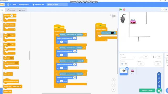
Task: Open up arrow key dropdown in first if block
Action: 71,35
